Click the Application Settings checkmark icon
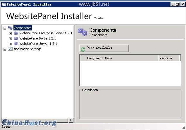Viewport: 186px width, 130px height. pos(10,49)
